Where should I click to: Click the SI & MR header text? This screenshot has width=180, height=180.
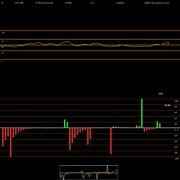coord(19,3)
